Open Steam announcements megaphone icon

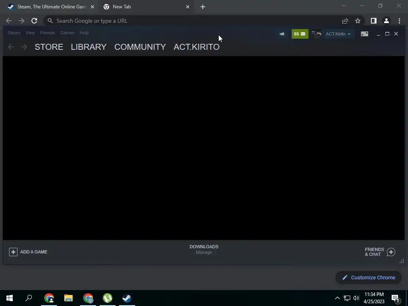282,34
